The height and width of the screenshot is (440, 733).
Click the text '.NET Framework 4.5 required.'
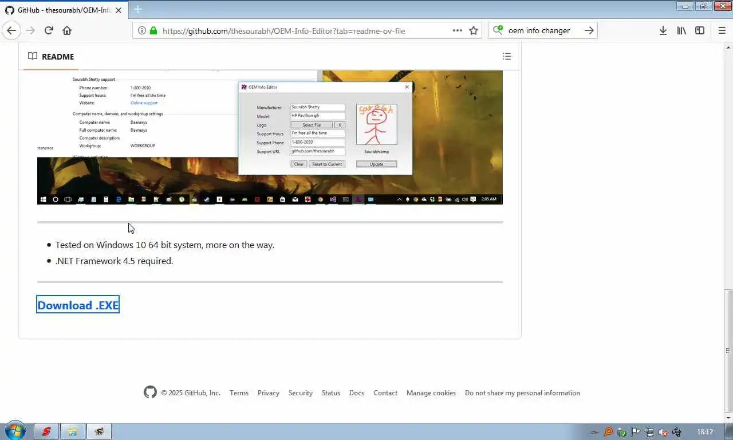click(x=114, y=261)
